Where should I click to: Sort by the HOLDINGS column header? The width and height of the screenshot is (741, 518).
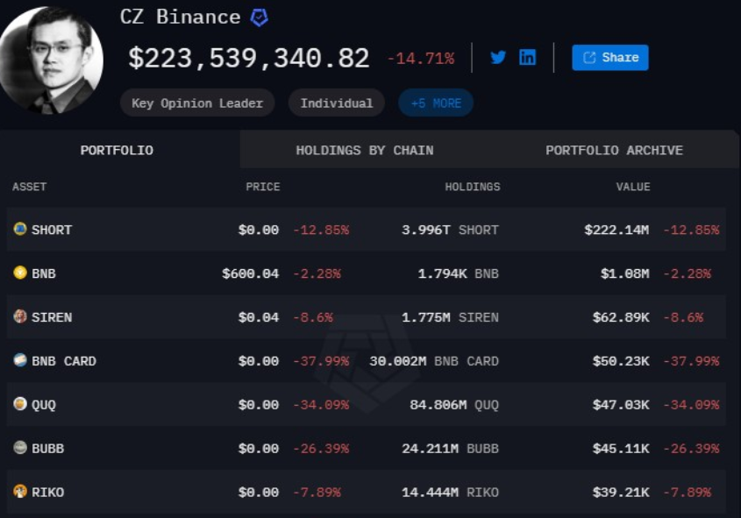(x=472, y=187)
